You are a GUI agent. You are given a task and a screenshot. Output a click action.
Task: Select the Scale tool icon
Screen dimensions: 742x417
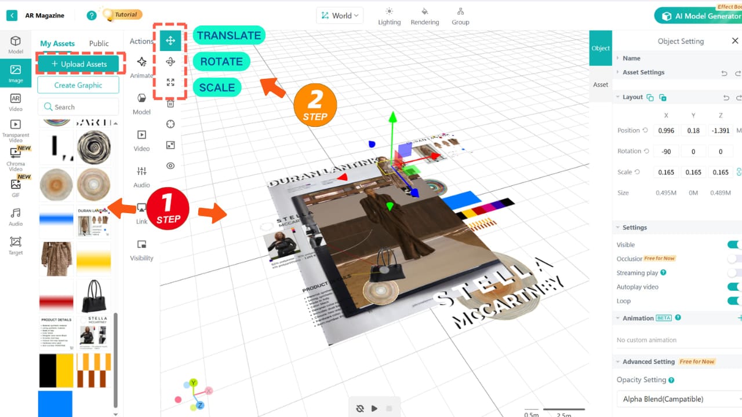coord(170,82)
